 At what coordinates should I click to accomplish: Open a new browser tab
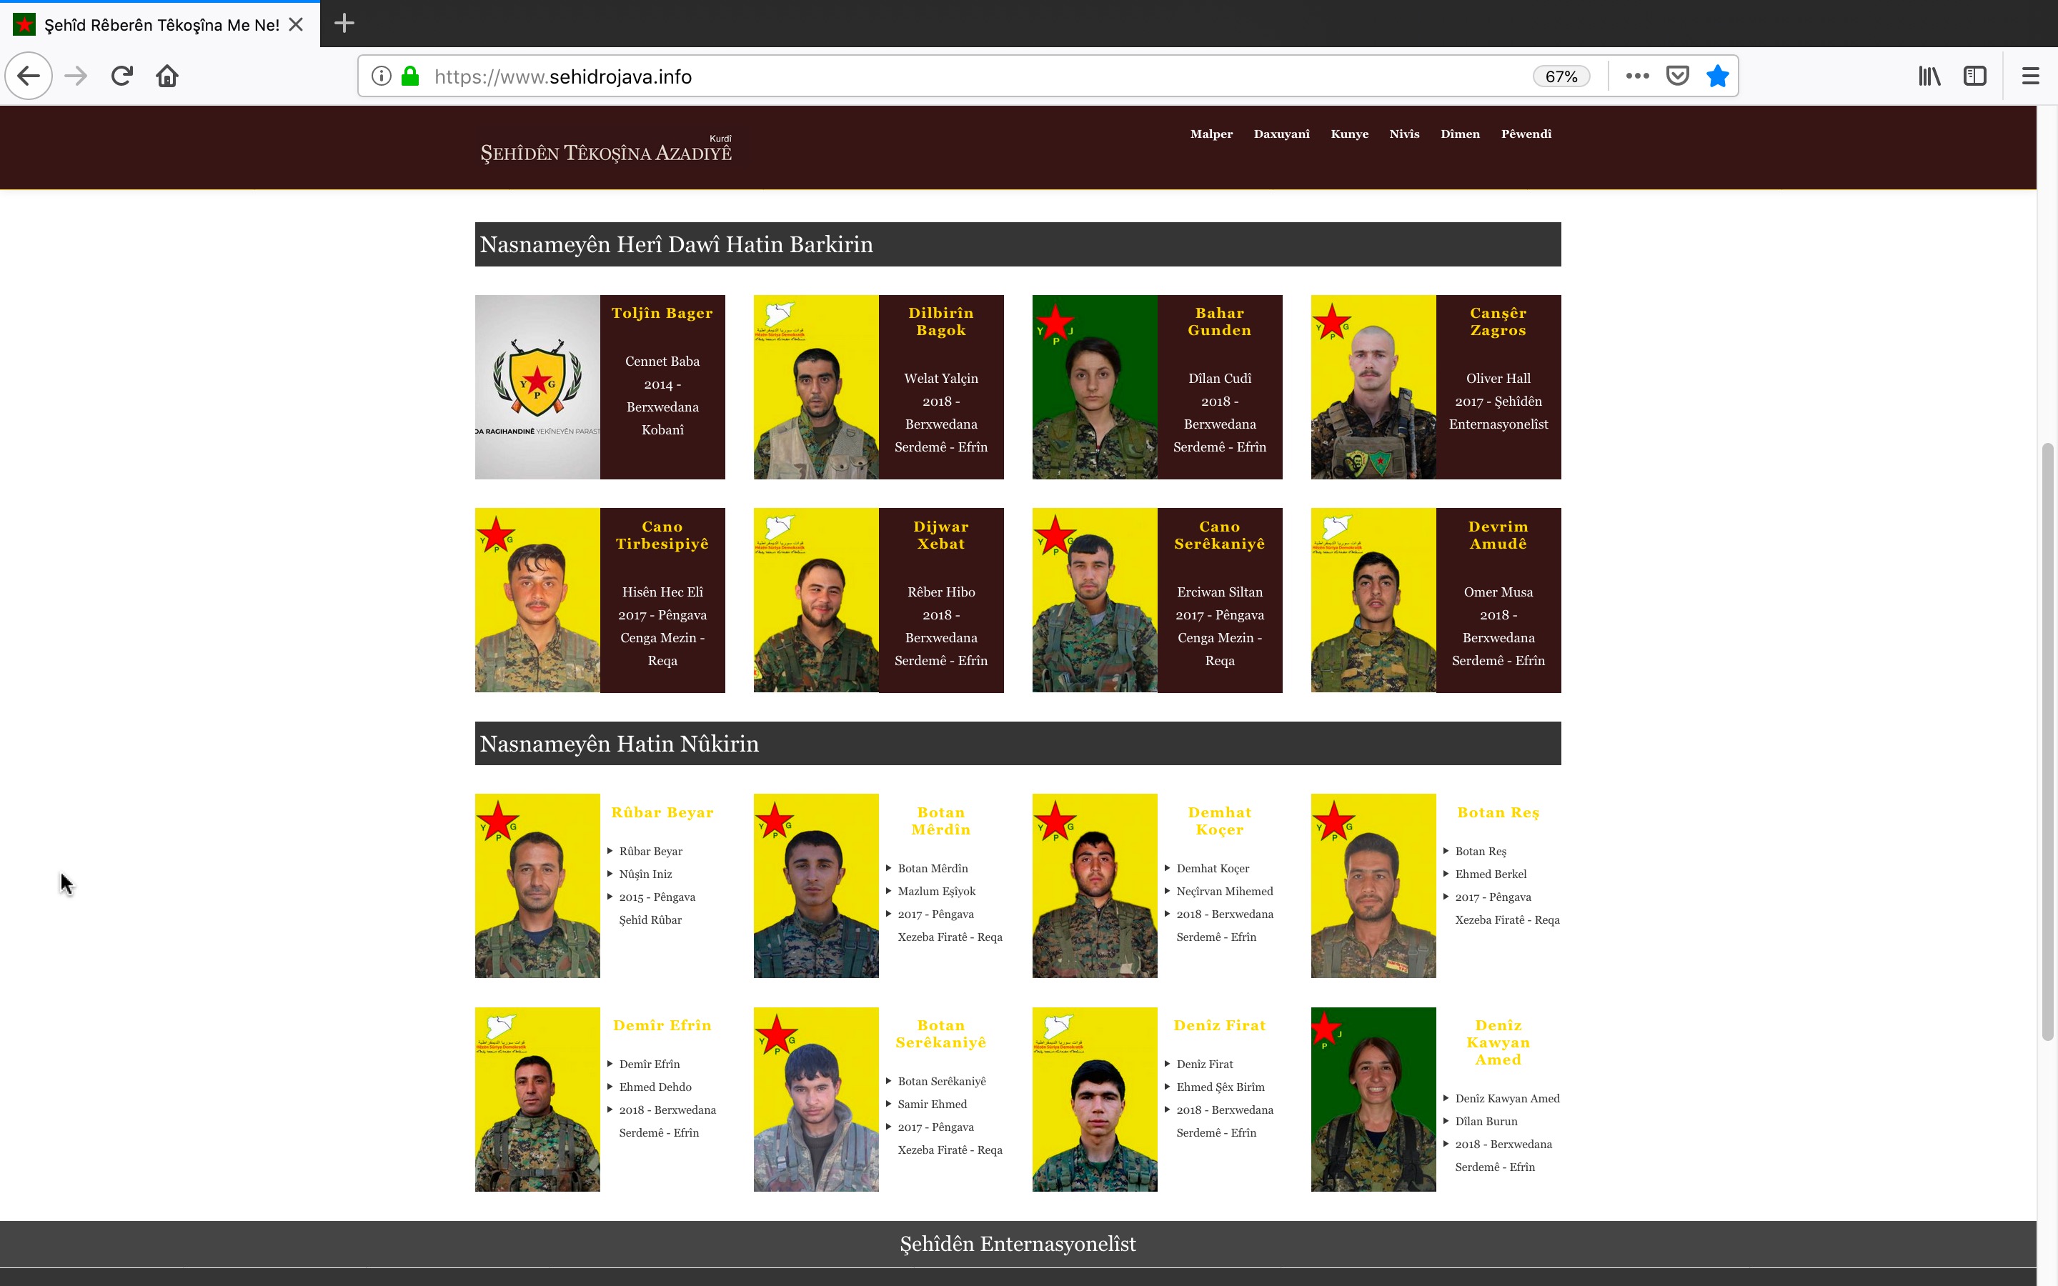[x=344, y=23]
